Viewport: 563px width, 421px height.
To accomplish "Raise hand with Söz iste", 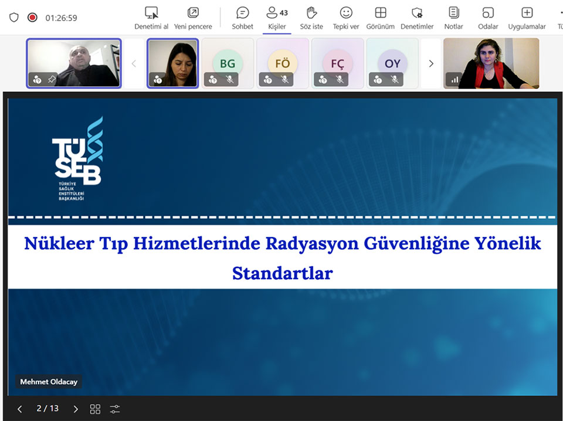I will click(311, 13).
